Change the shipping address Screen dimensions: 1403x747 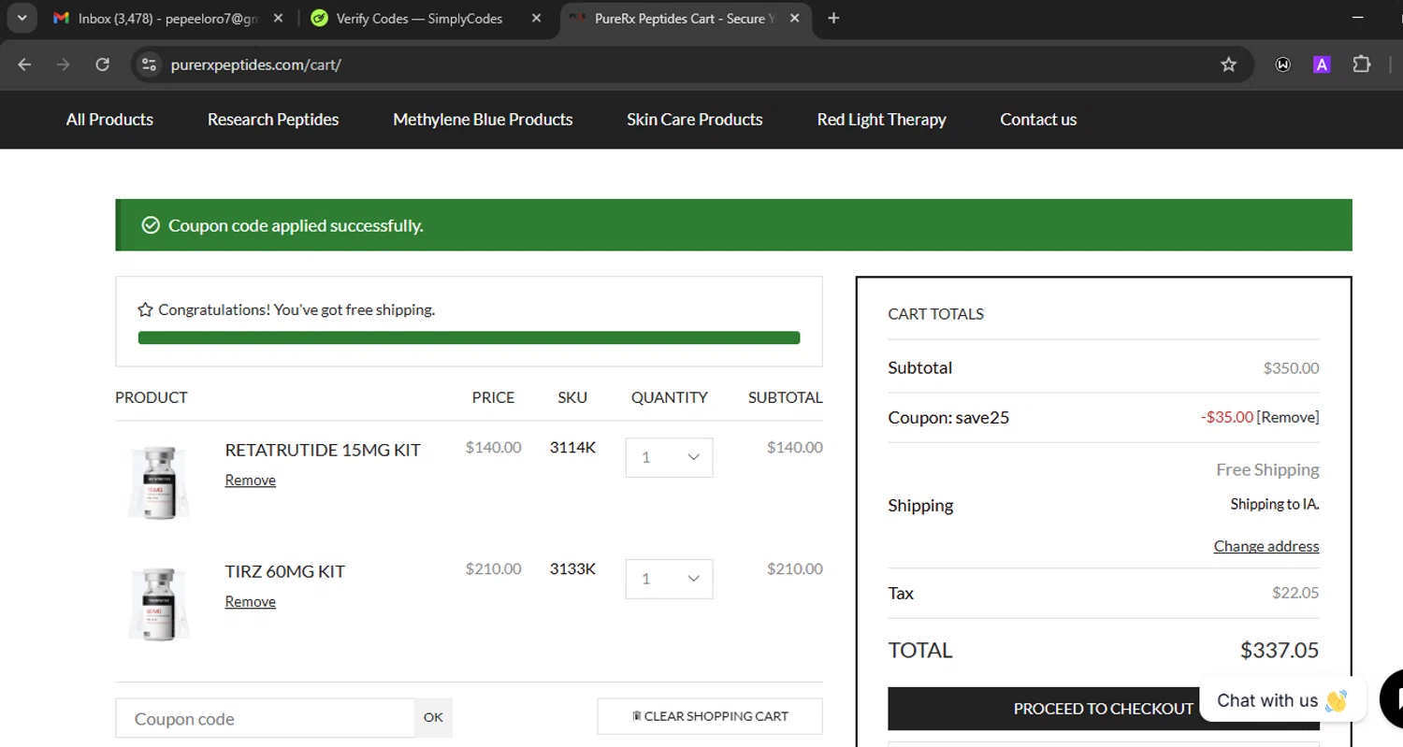point(1266,546)
